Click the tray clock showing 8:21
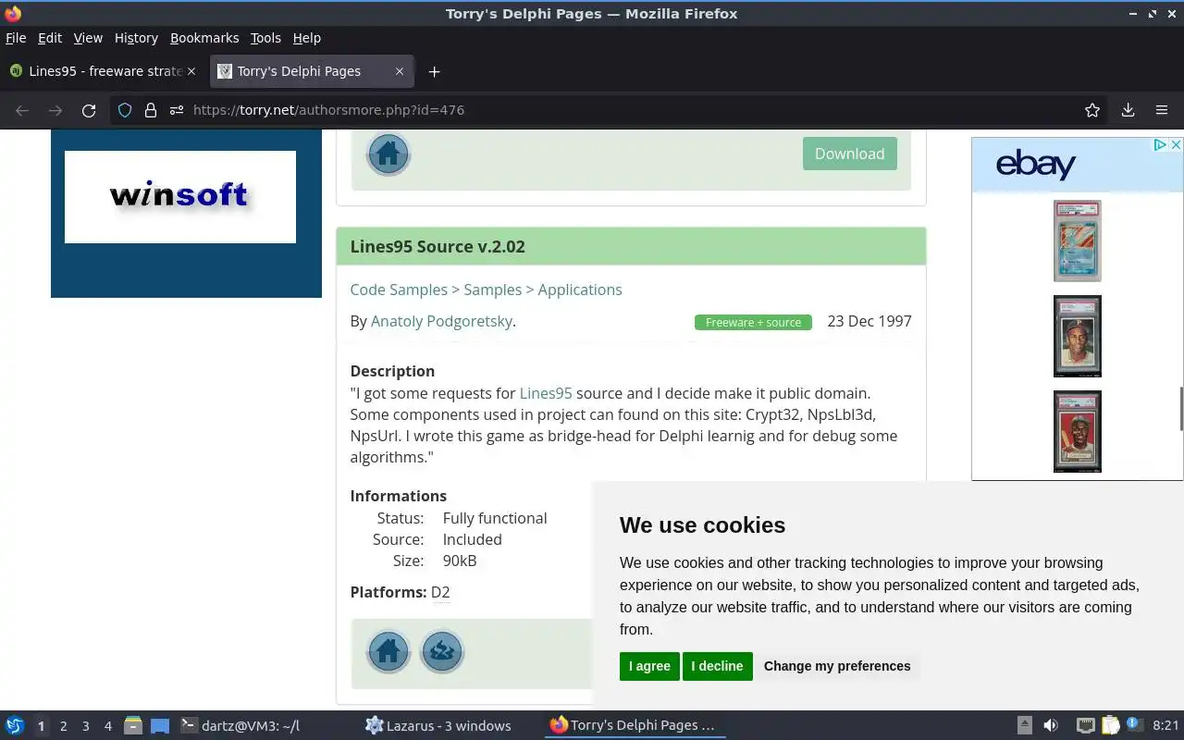This screenshot has height=740, width=1184. click(1165, 726)
